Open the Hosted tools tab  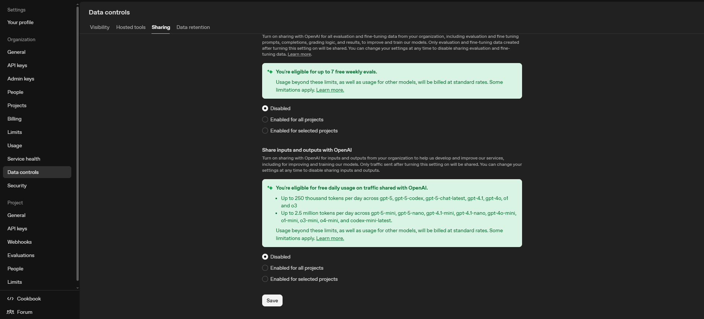click(131, 27)
